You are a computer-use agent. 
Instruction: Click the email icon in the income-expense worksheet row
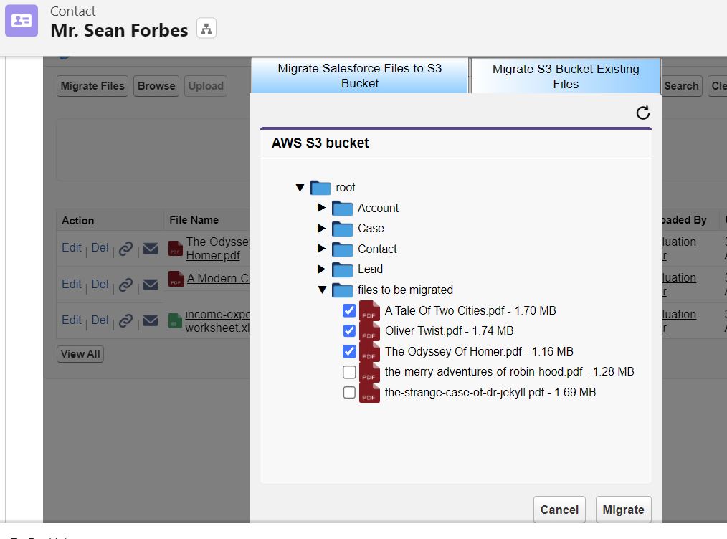(151, 320)
